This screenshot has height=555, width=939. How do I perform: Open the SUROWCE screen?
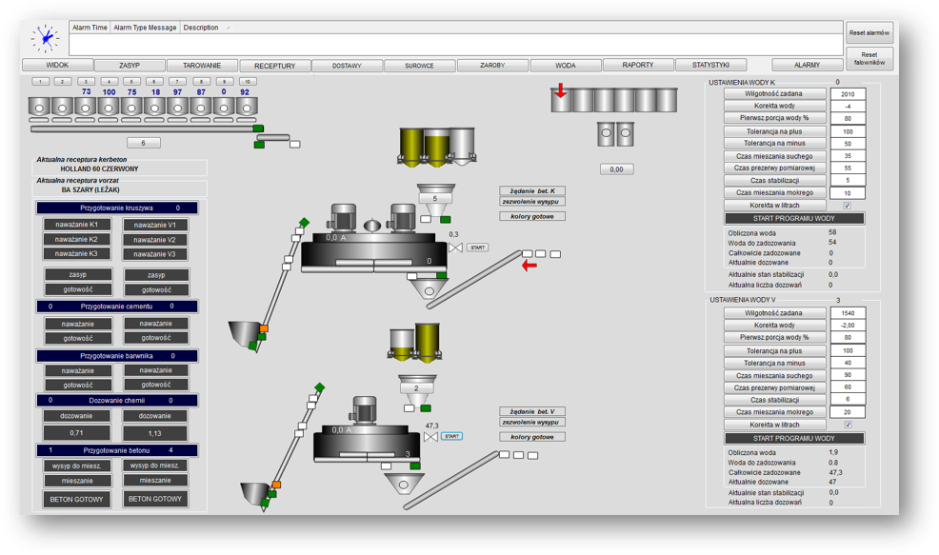(x=419, y=66)
